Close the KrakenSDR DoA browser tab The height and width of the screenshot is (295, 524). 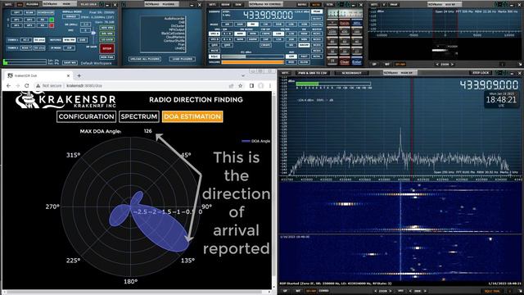[68, 76]
